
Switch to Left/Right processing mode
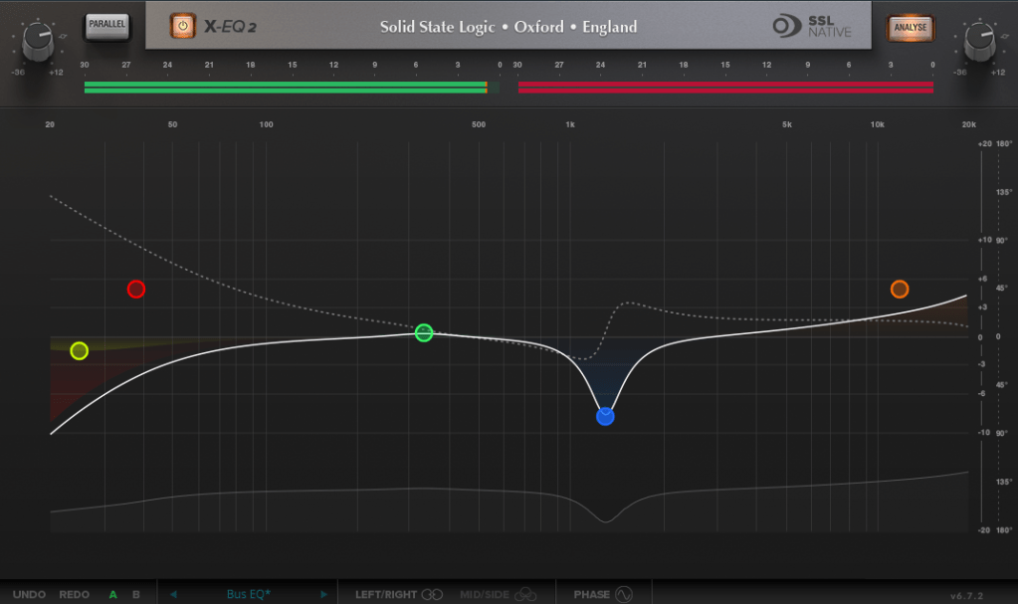click(399, 595)
